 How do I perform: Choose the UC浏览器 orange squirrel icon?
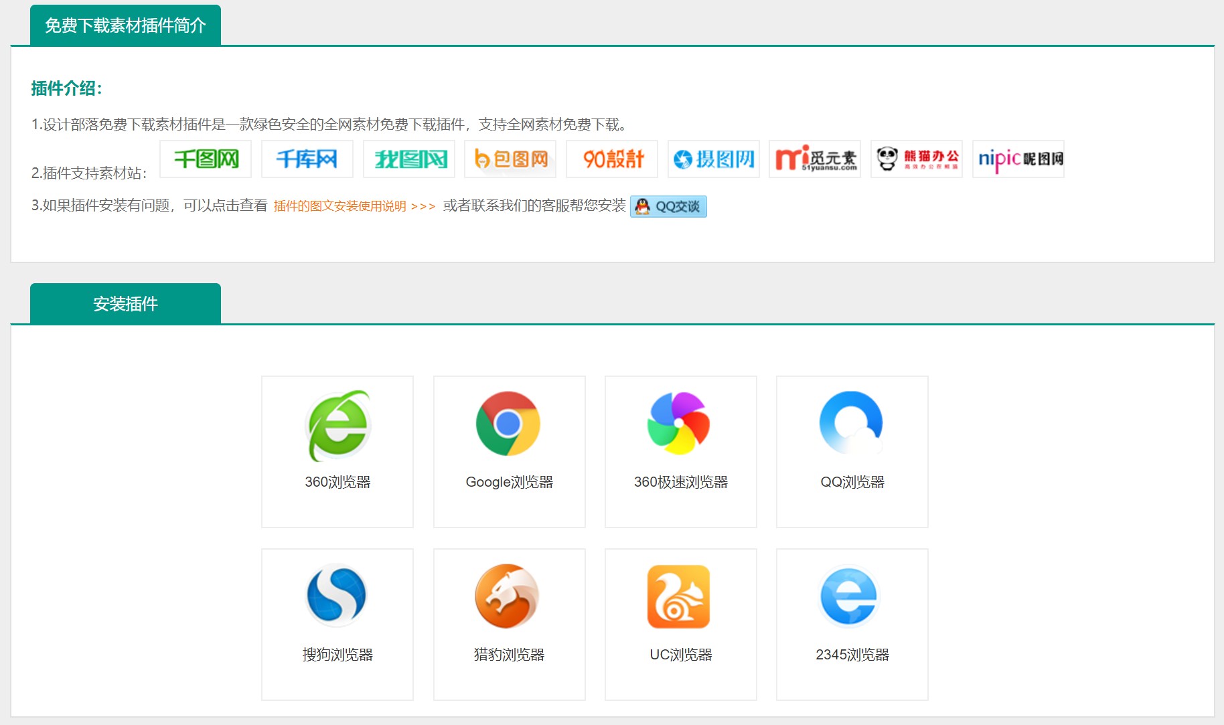coord(679,596)
